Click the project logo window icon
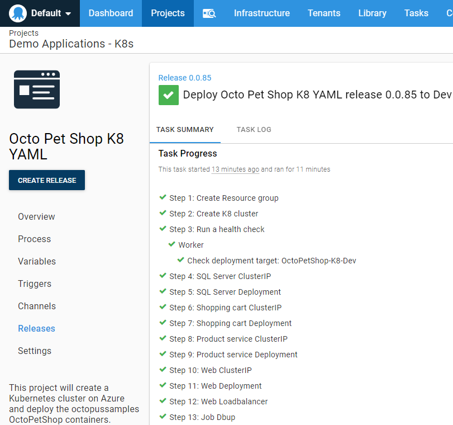 point(37,89)
